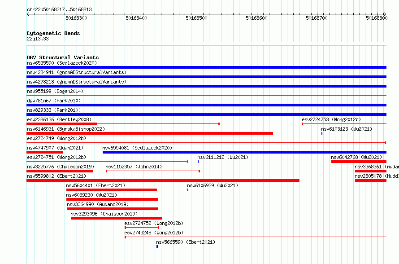Click esv2724753 (Wong2012b) label

(x=331, y=119)
